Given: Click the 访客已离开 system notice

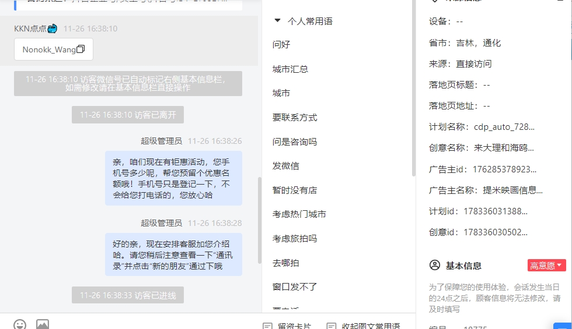Looking at the screenshot, I should [x=128, y=115].
